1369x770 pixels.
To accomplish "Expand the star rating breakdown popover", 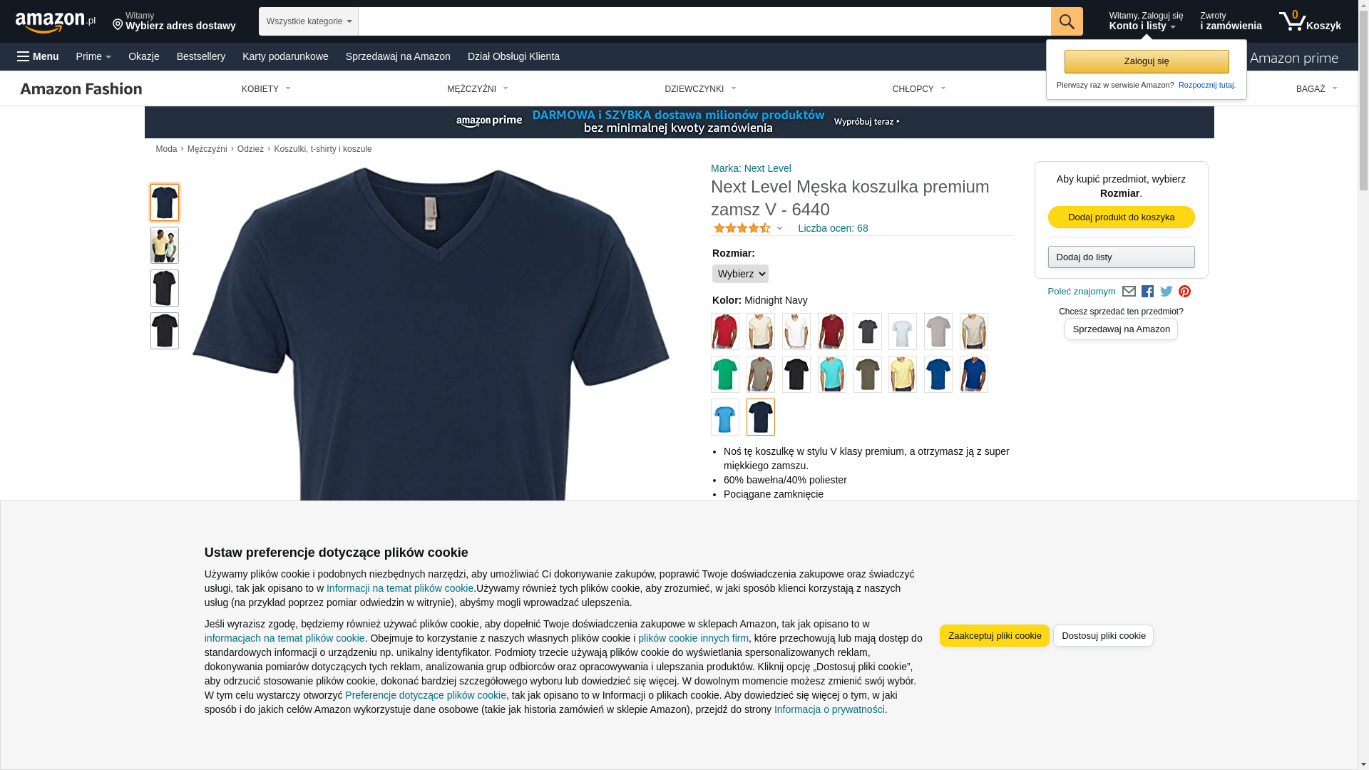I will (x=748, y=229).
